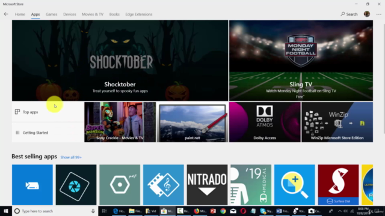Go to Movies & TV tab
385x216 pixels.
click(x=93, y=14)
